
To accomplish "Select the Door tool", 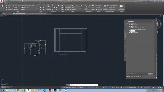I will tap(8, 7).
